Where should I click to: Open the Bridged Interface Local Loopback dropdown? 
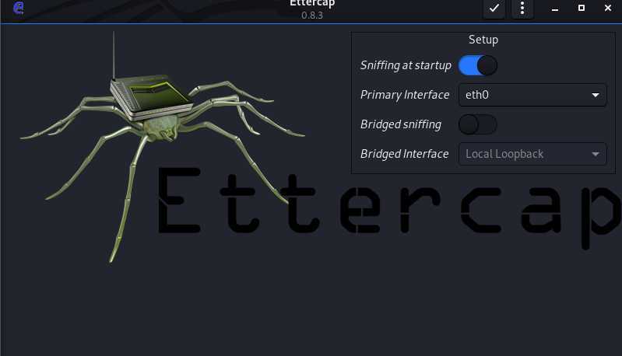[x=532, y=154]
